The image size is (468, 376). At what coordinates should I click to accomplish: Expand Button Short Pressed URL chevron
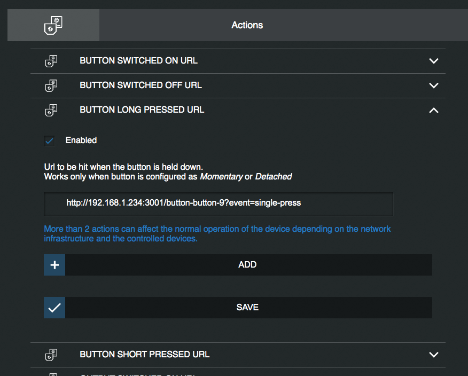pyautogui.click(x=434, y=355)
